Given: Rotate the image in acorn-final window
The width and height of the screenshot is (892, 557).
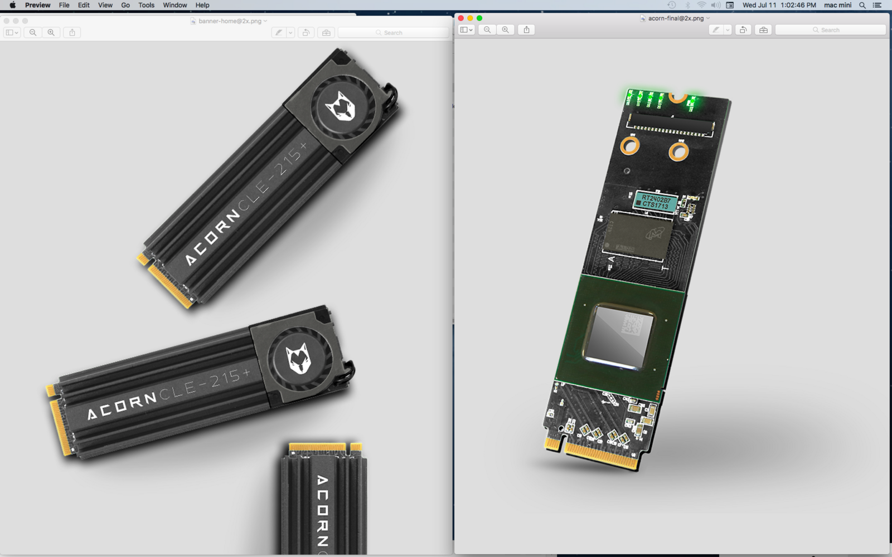Looking at the screenshot, I should pos(743,30).
